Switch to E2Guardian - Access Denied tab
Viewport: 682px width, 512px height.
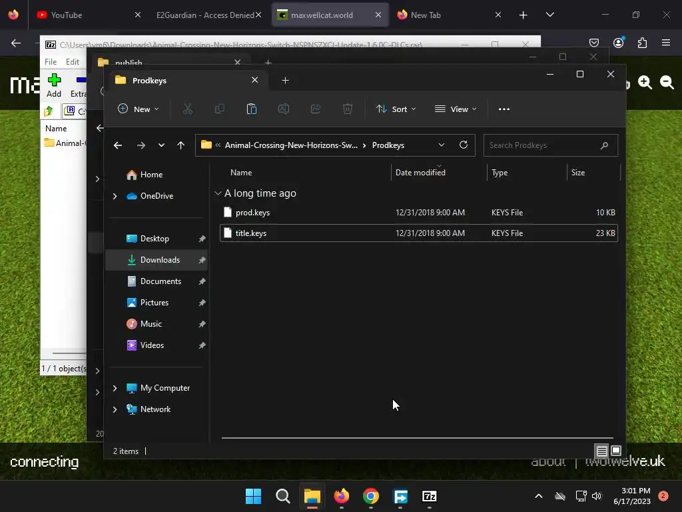208,15
